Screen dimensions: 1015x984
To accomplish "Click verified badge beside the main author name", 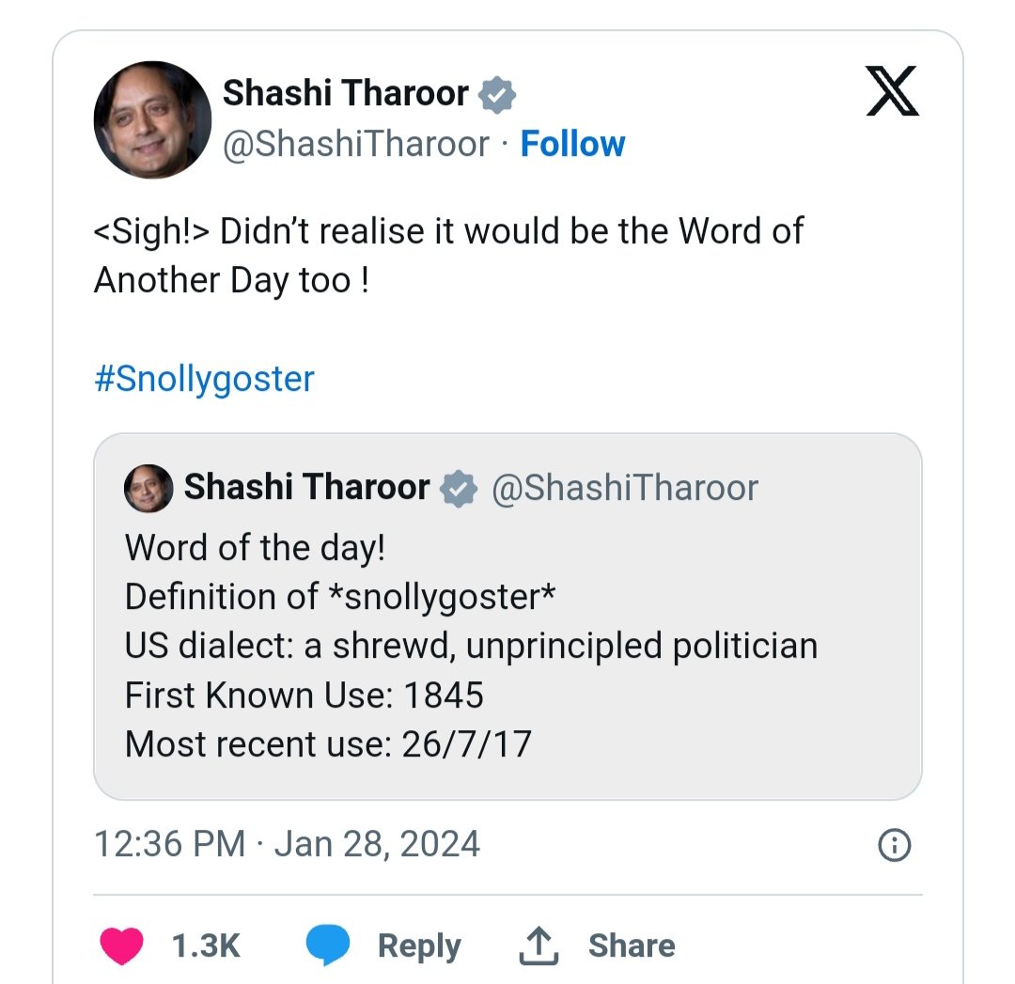I will pyautogui.click(x=497, y=94).
